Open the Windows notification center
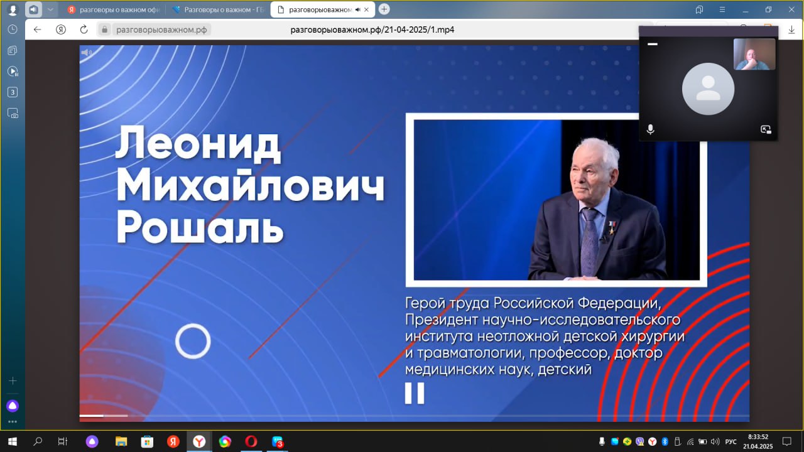804x452 pixels. [x=788, y=441]
